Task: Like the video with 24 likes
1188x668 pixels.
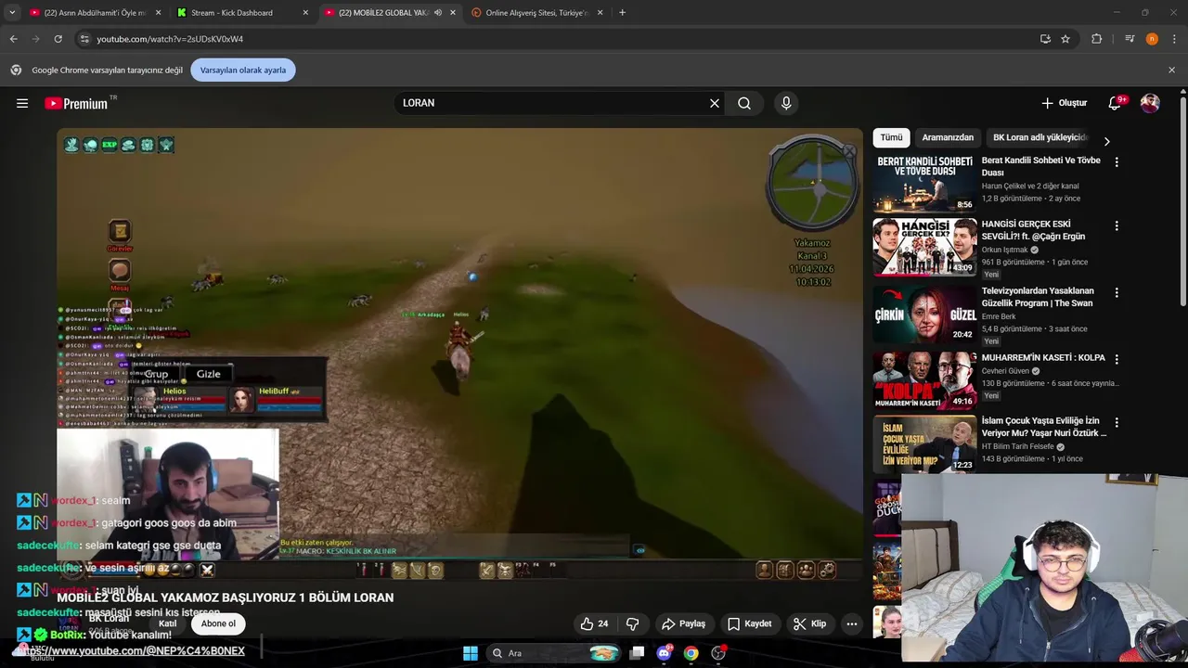Action: (x=595, y=623)
